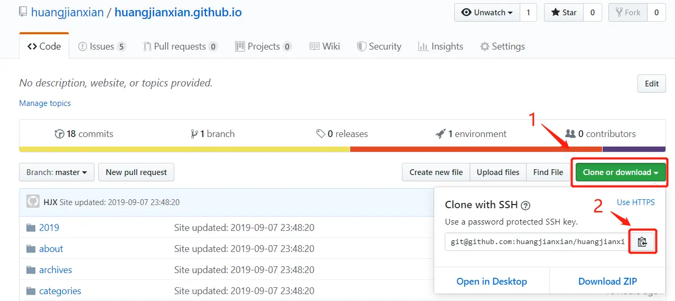This screenshot has width=675, height=301.
Task: Open the archives folder's commit message
Action: pyautogui.click(x=244, y=270)
